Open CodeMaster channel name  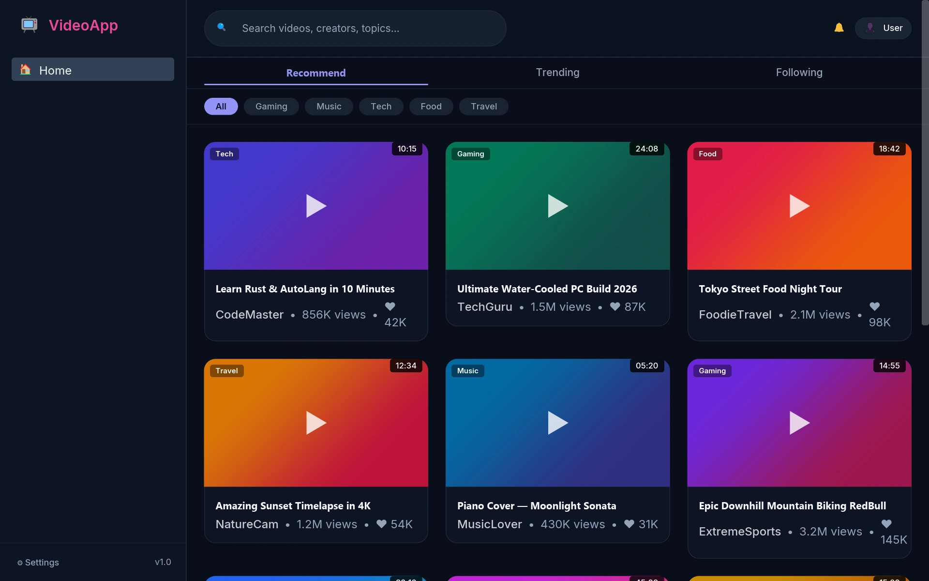(x=250, y=315)
